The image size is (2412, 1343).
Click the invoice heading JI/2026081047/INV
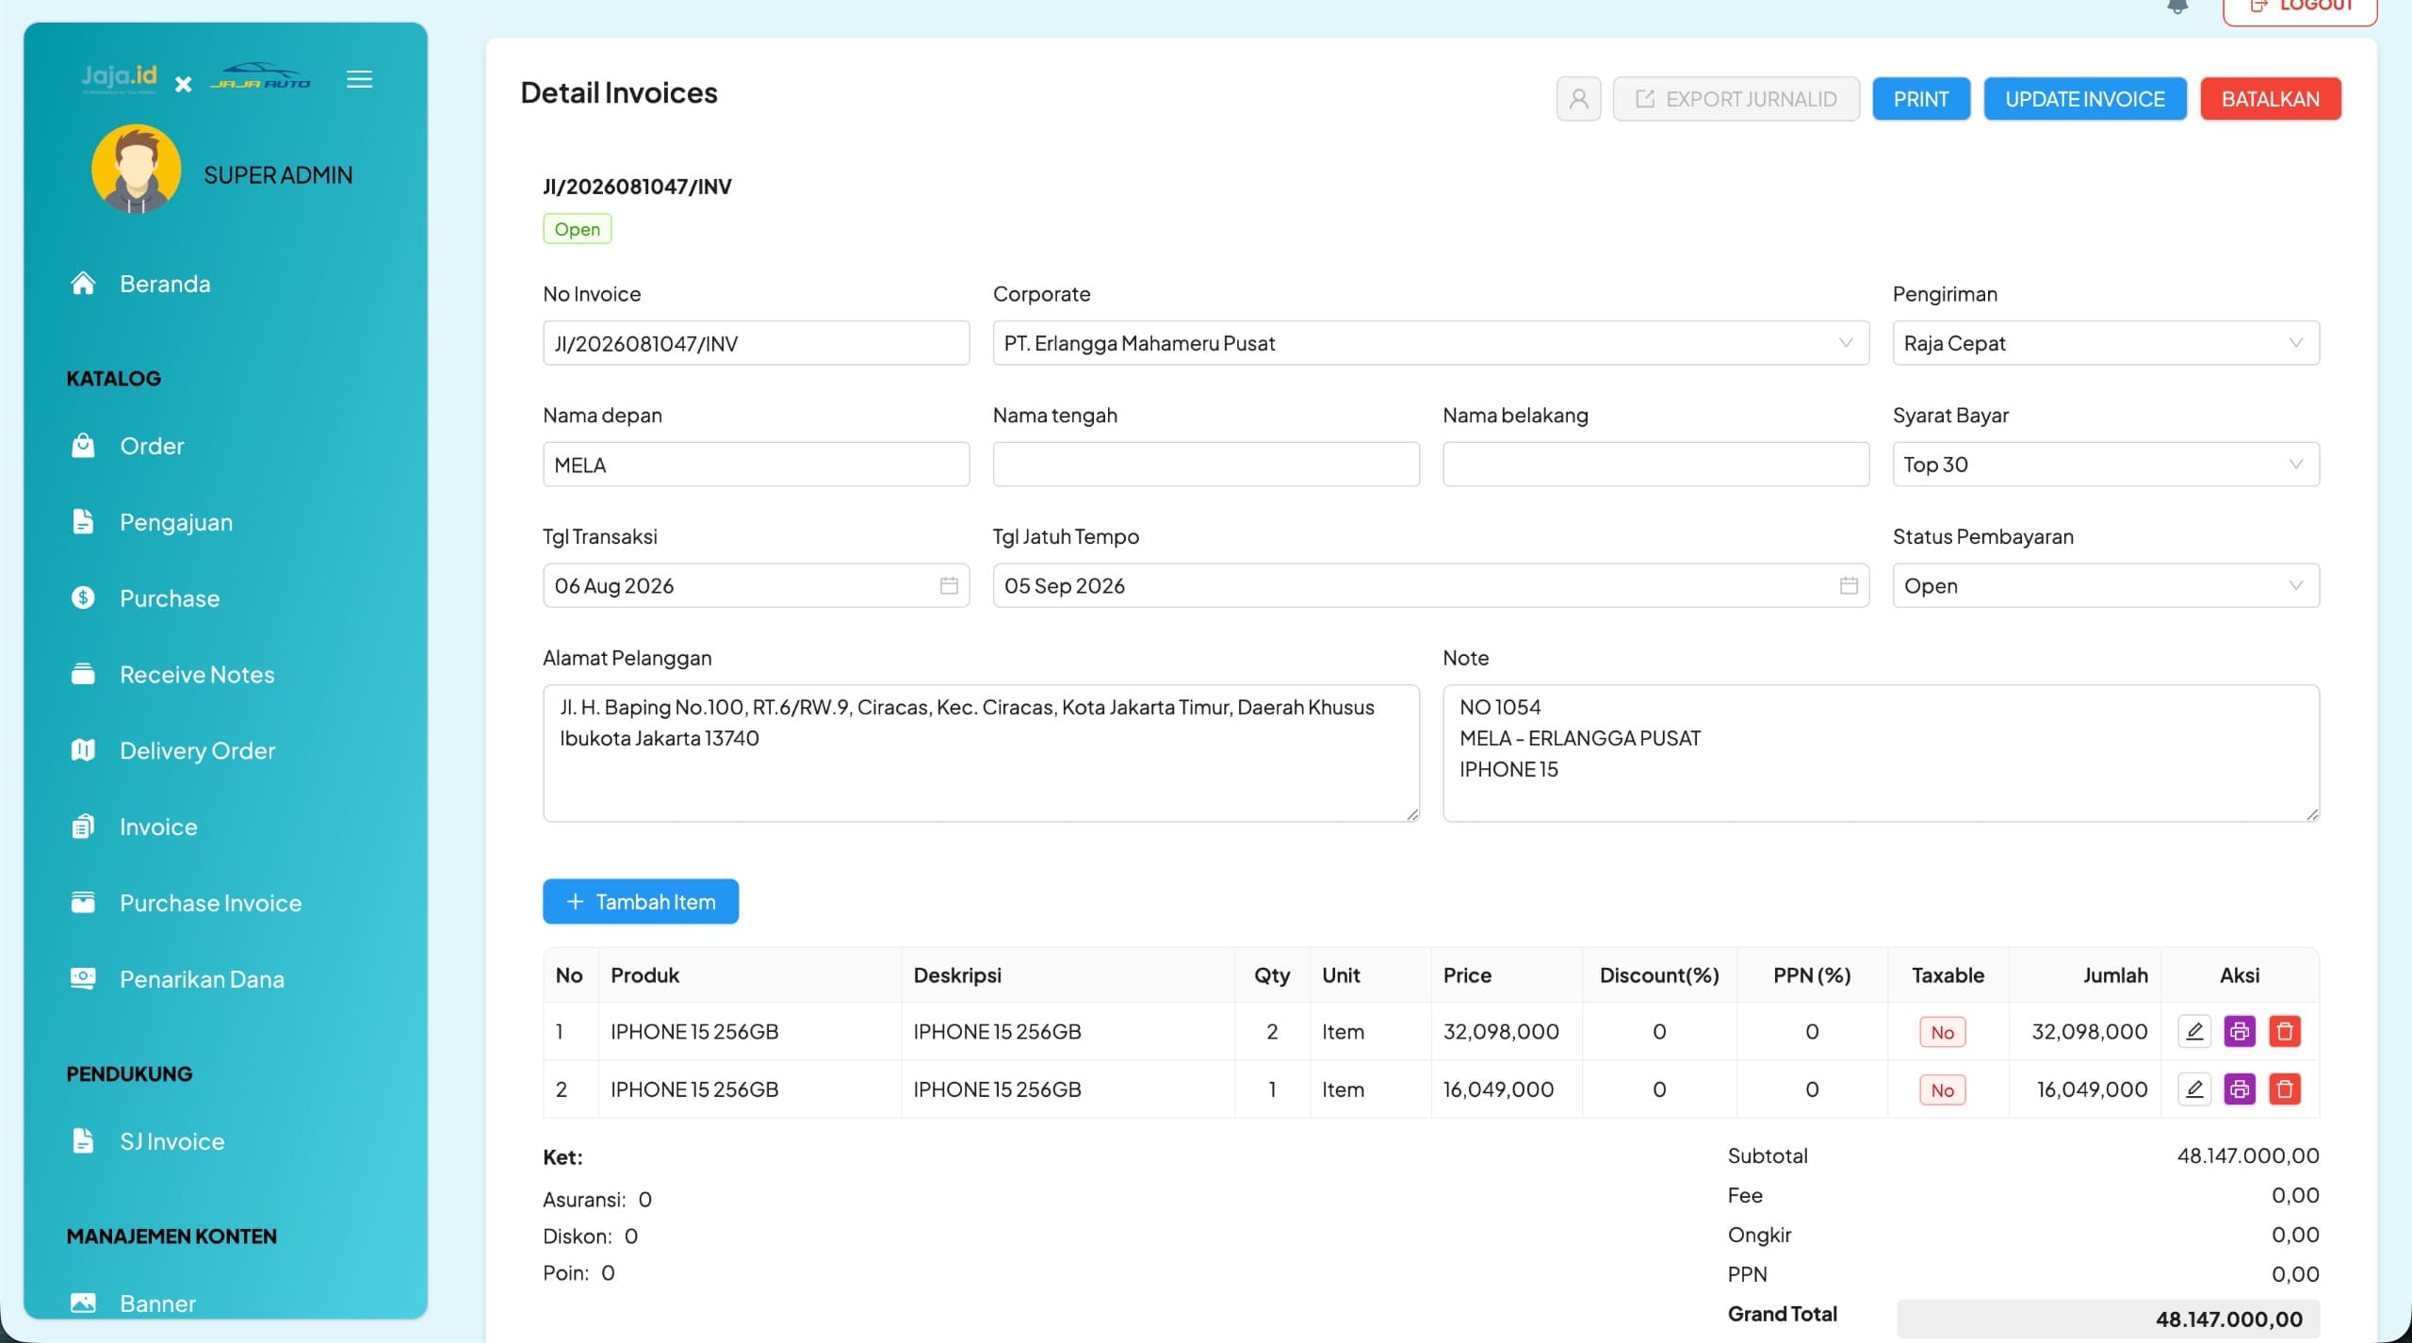[637, 187]
